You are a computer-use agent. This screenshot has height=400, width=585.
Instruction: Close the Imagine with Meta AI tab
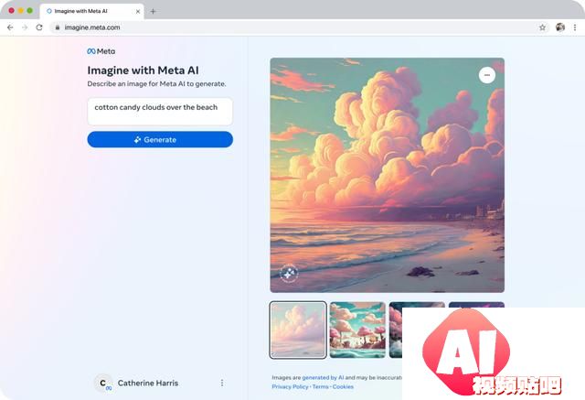coord(138,11)
